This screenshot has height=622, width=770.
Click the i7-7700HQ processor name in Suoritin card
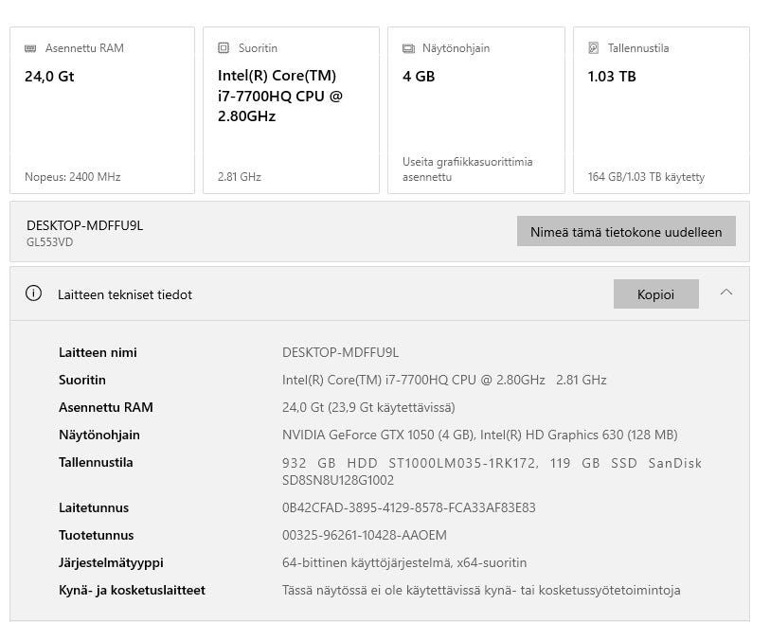[279, 96]
